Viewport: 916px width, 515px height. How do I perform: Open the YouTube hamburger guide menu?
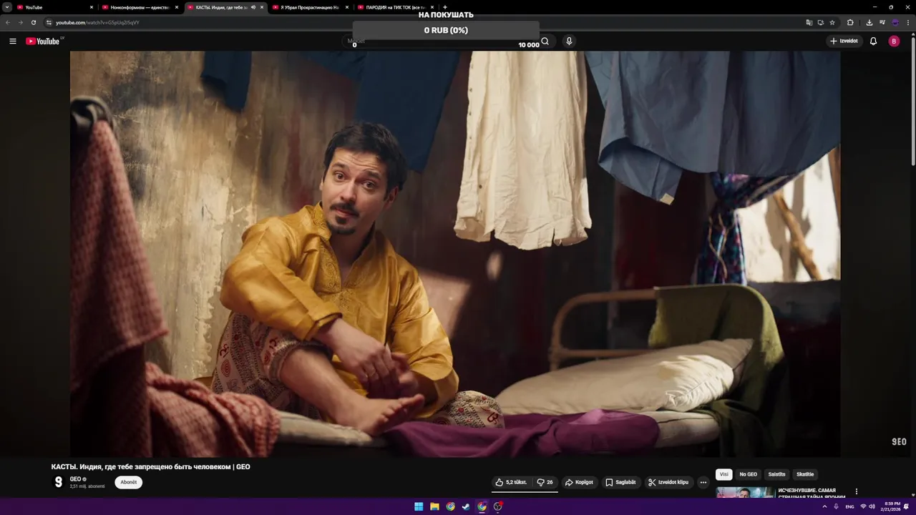pyautogui.click(x=13, y=41)
